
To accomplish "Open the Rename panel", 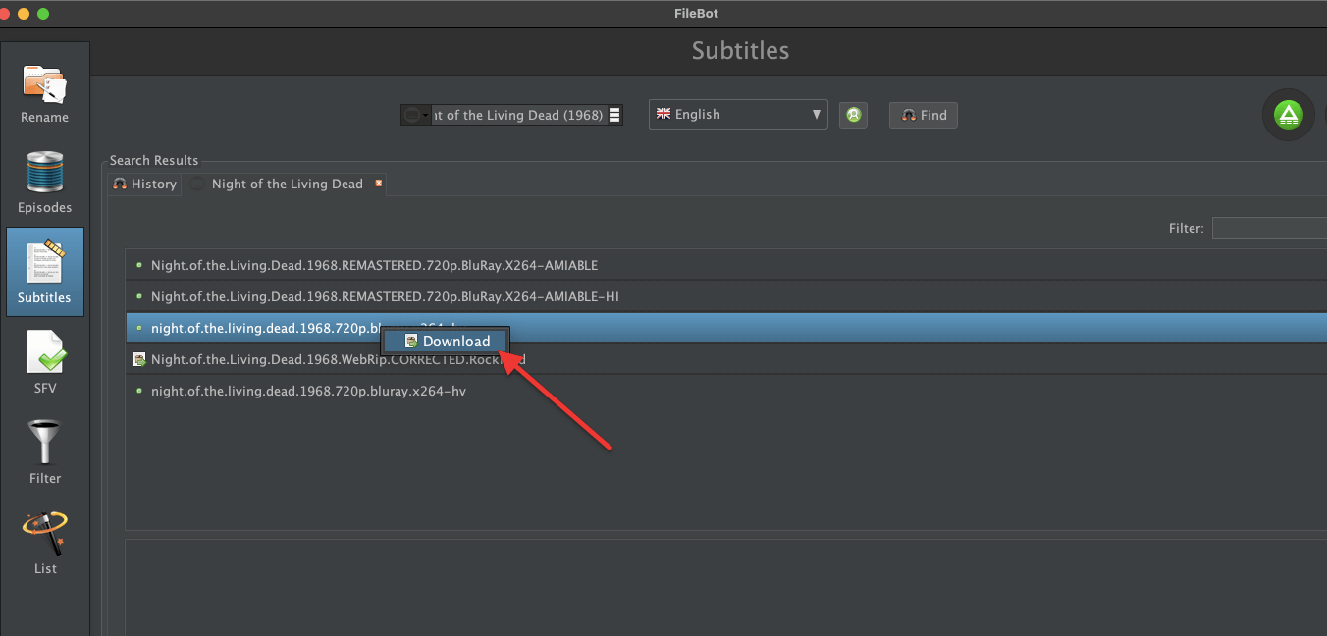I will tap(45, 94).
